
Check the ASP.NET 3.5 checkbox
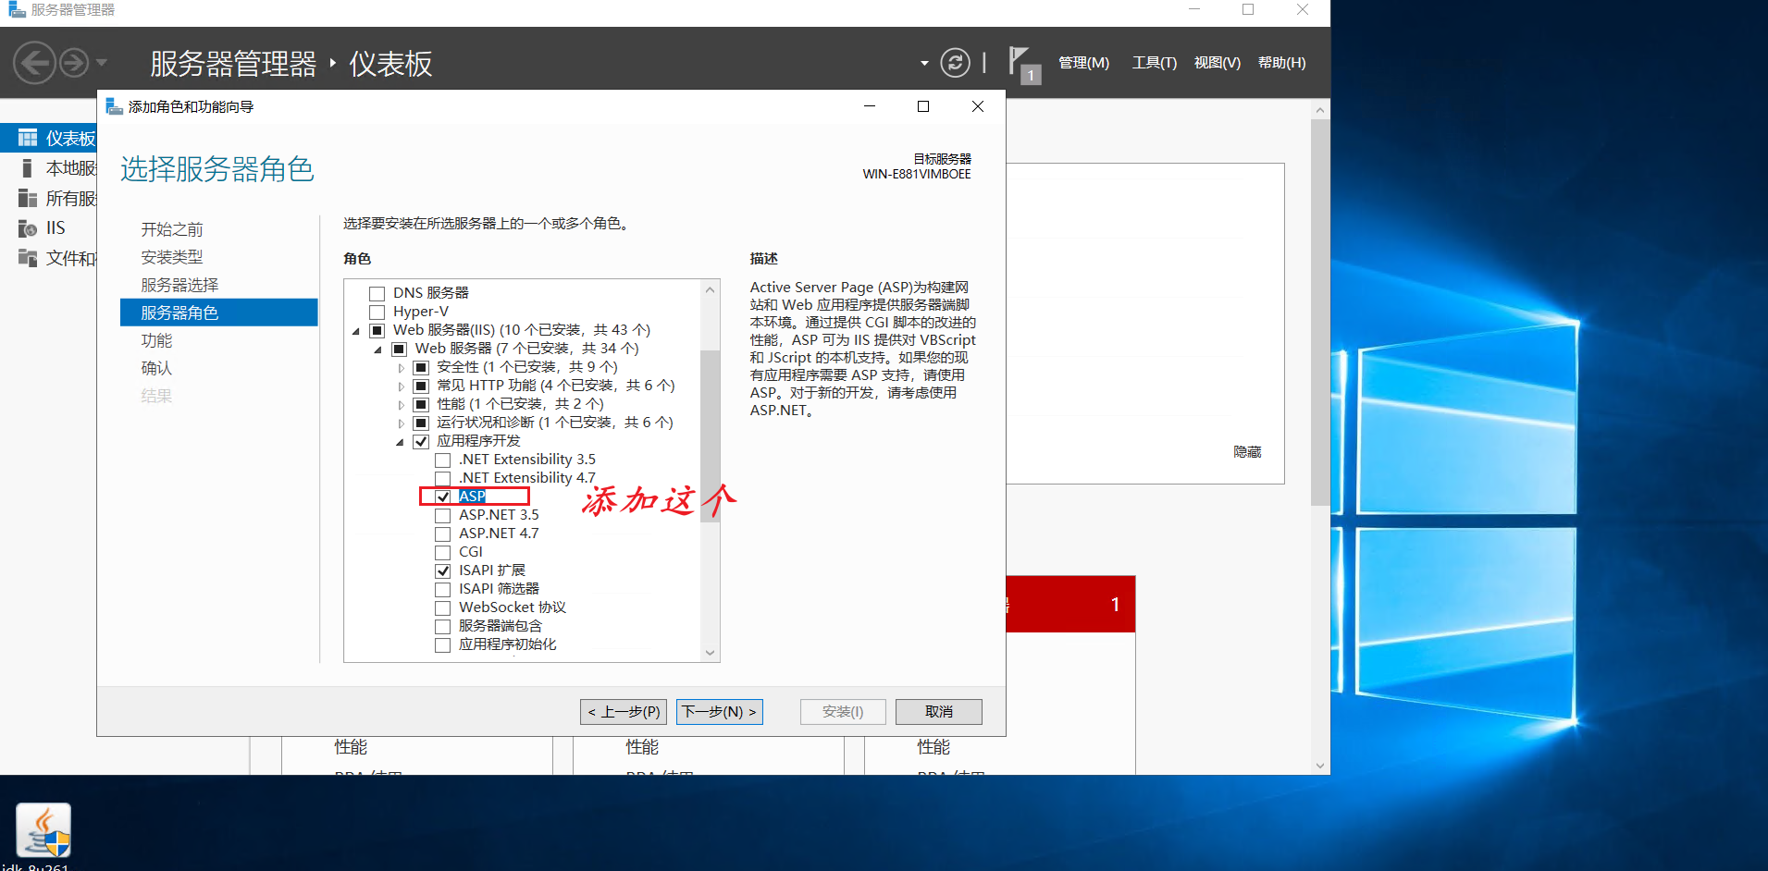(443, 516)
